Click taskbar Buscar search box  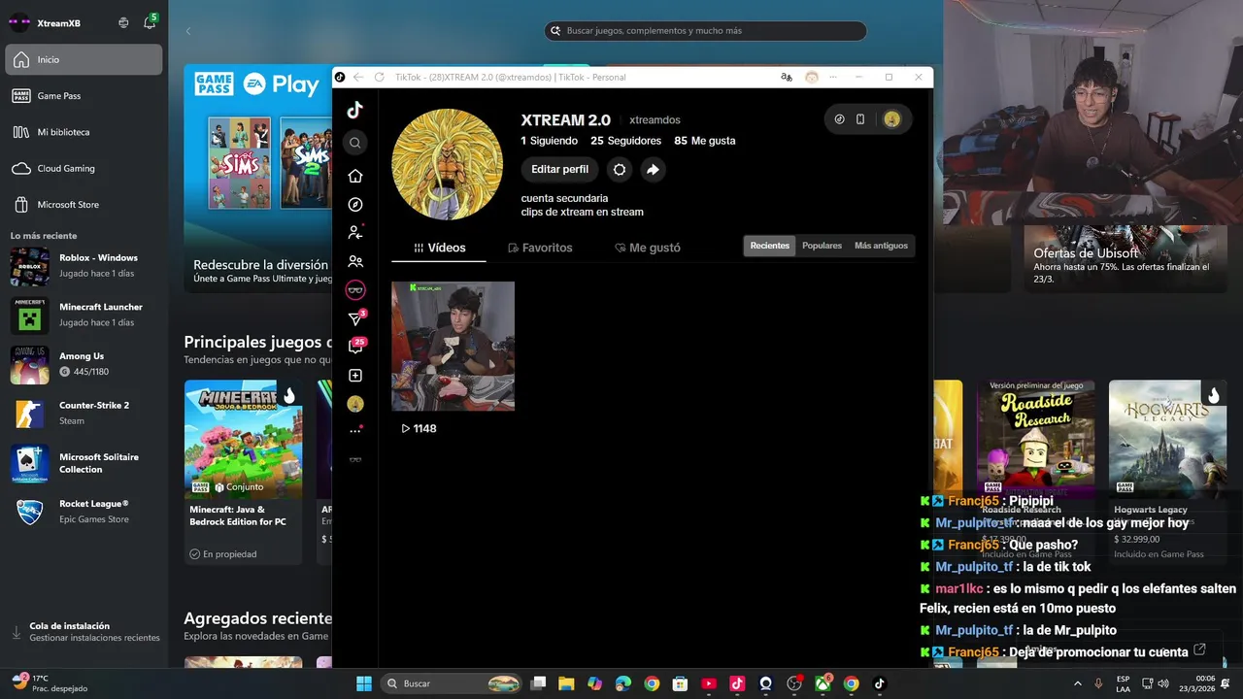452,683
